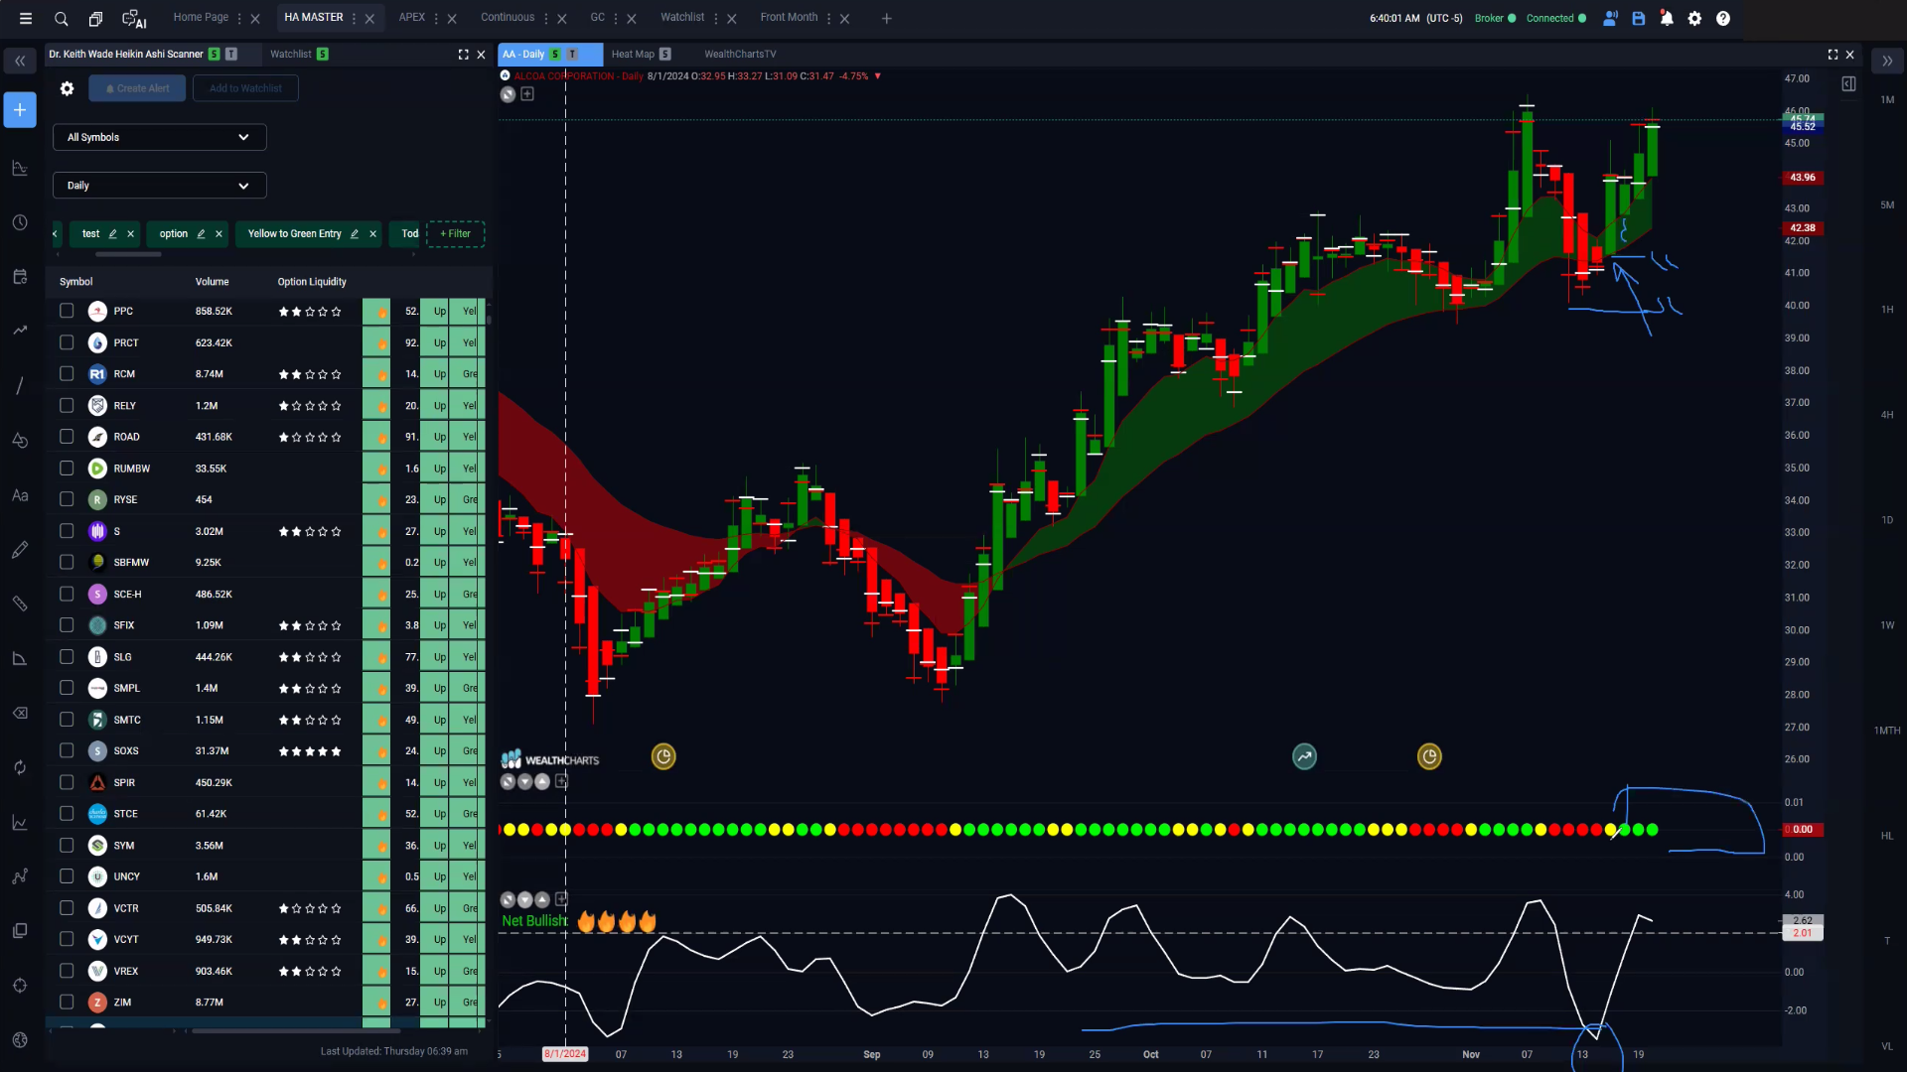This screenshot has width=1907, height=1072.
Task: Tick the checkbox for RCM row
Action: [67, 374]
